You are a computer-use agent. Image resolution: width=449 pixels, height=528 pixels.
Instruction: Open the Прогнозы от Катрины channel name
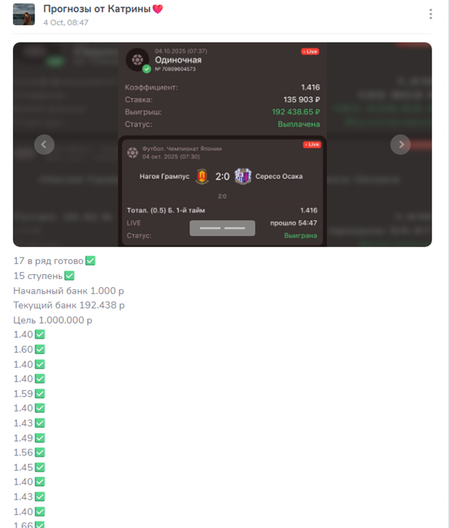(x=96, y=9)
